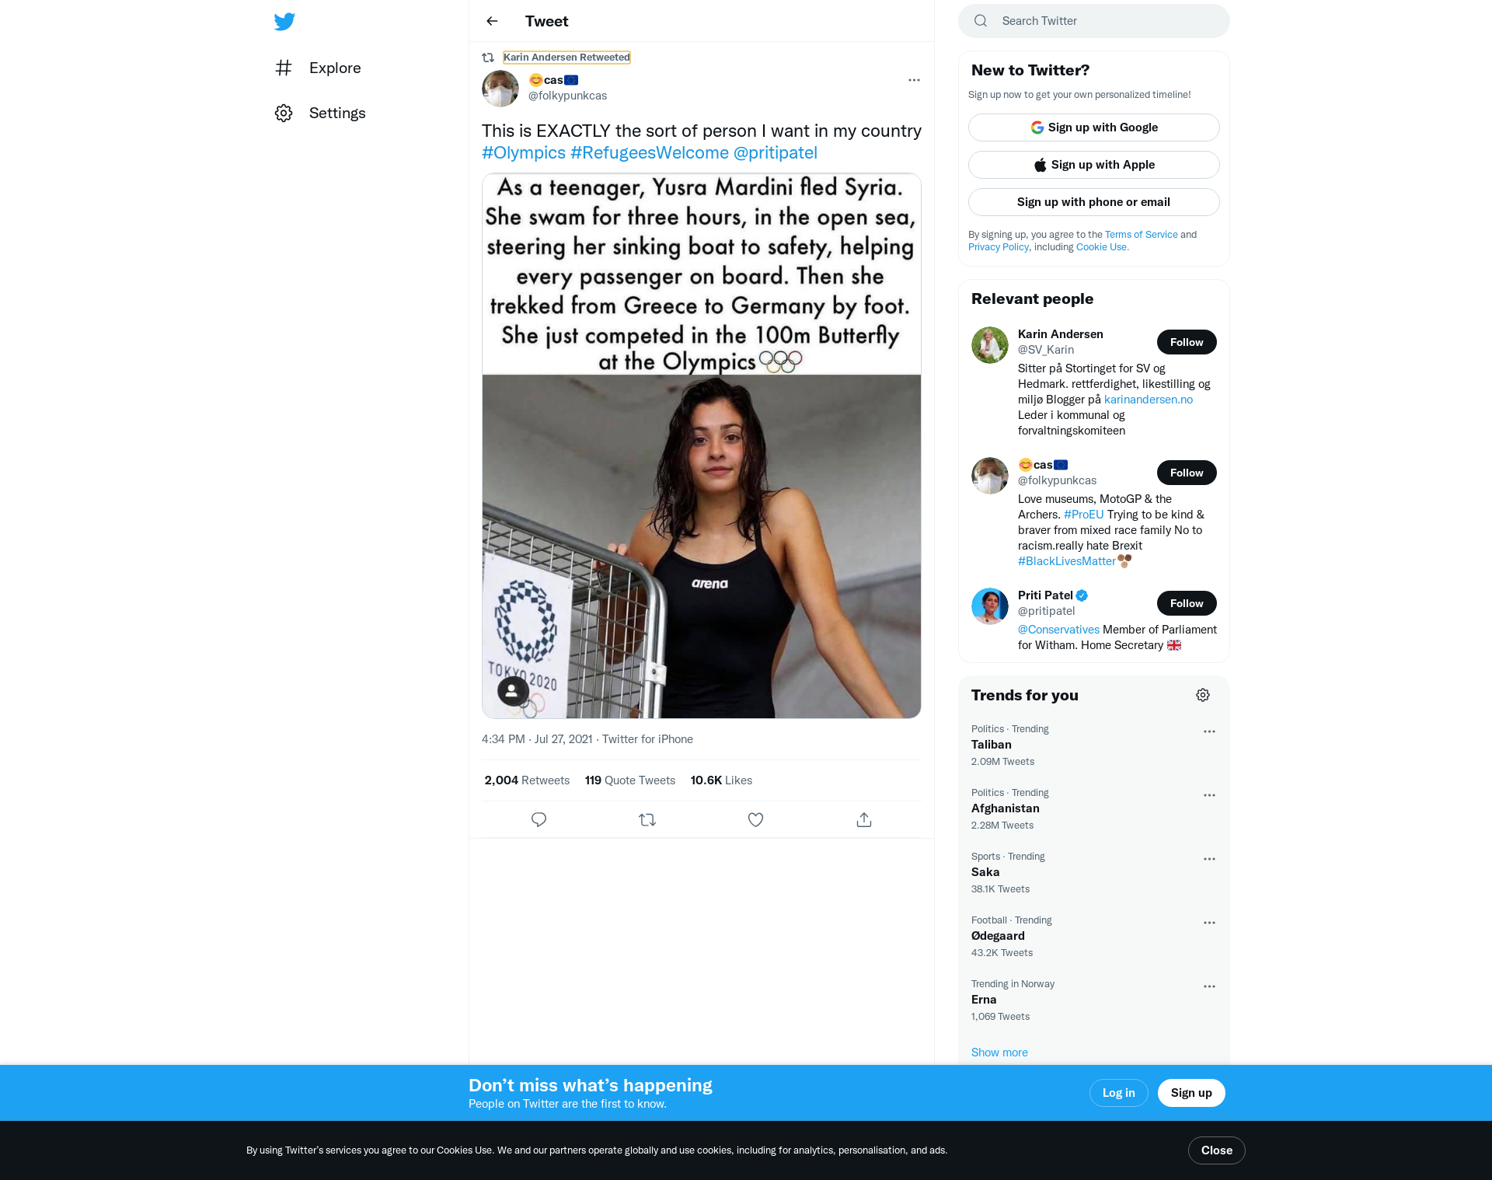This screenshot has width=1492, height=1180.
Task: Click the tagged people icon on photo
Action: pyautogui.click(x=513, y=690)
